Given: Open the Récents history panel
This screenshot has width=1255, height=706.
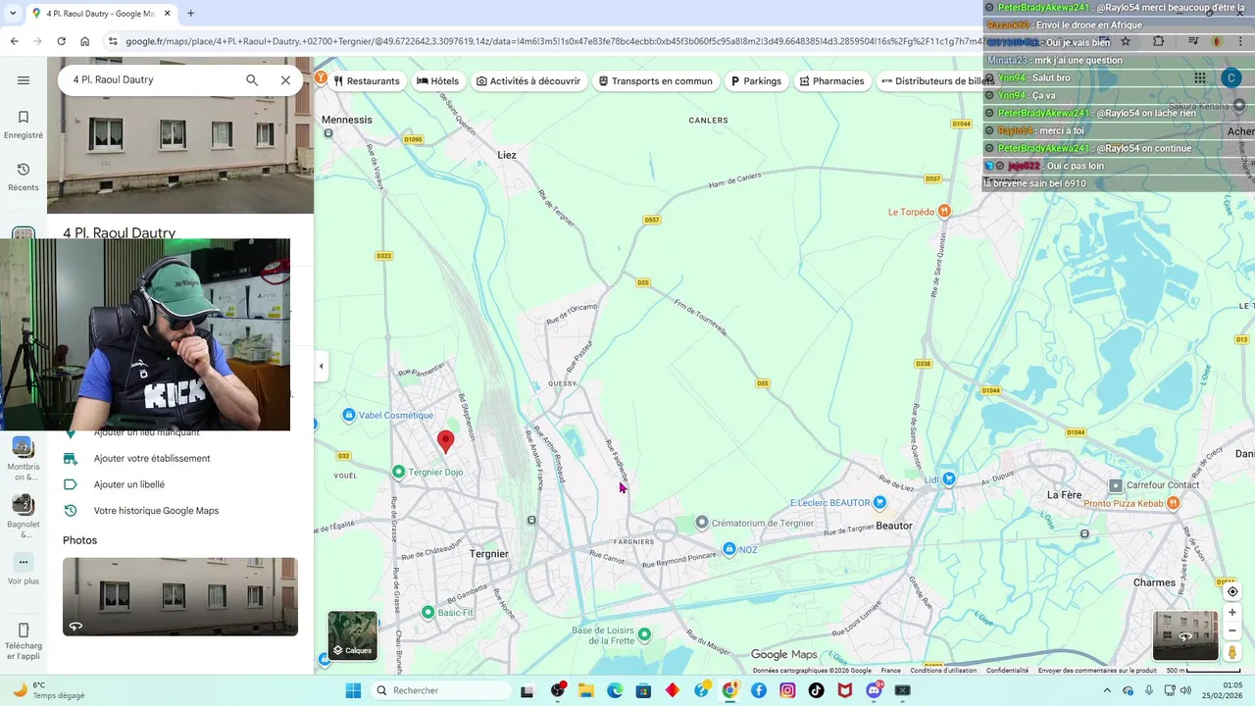Looking at the screenshot, I should tap(24, 176).
